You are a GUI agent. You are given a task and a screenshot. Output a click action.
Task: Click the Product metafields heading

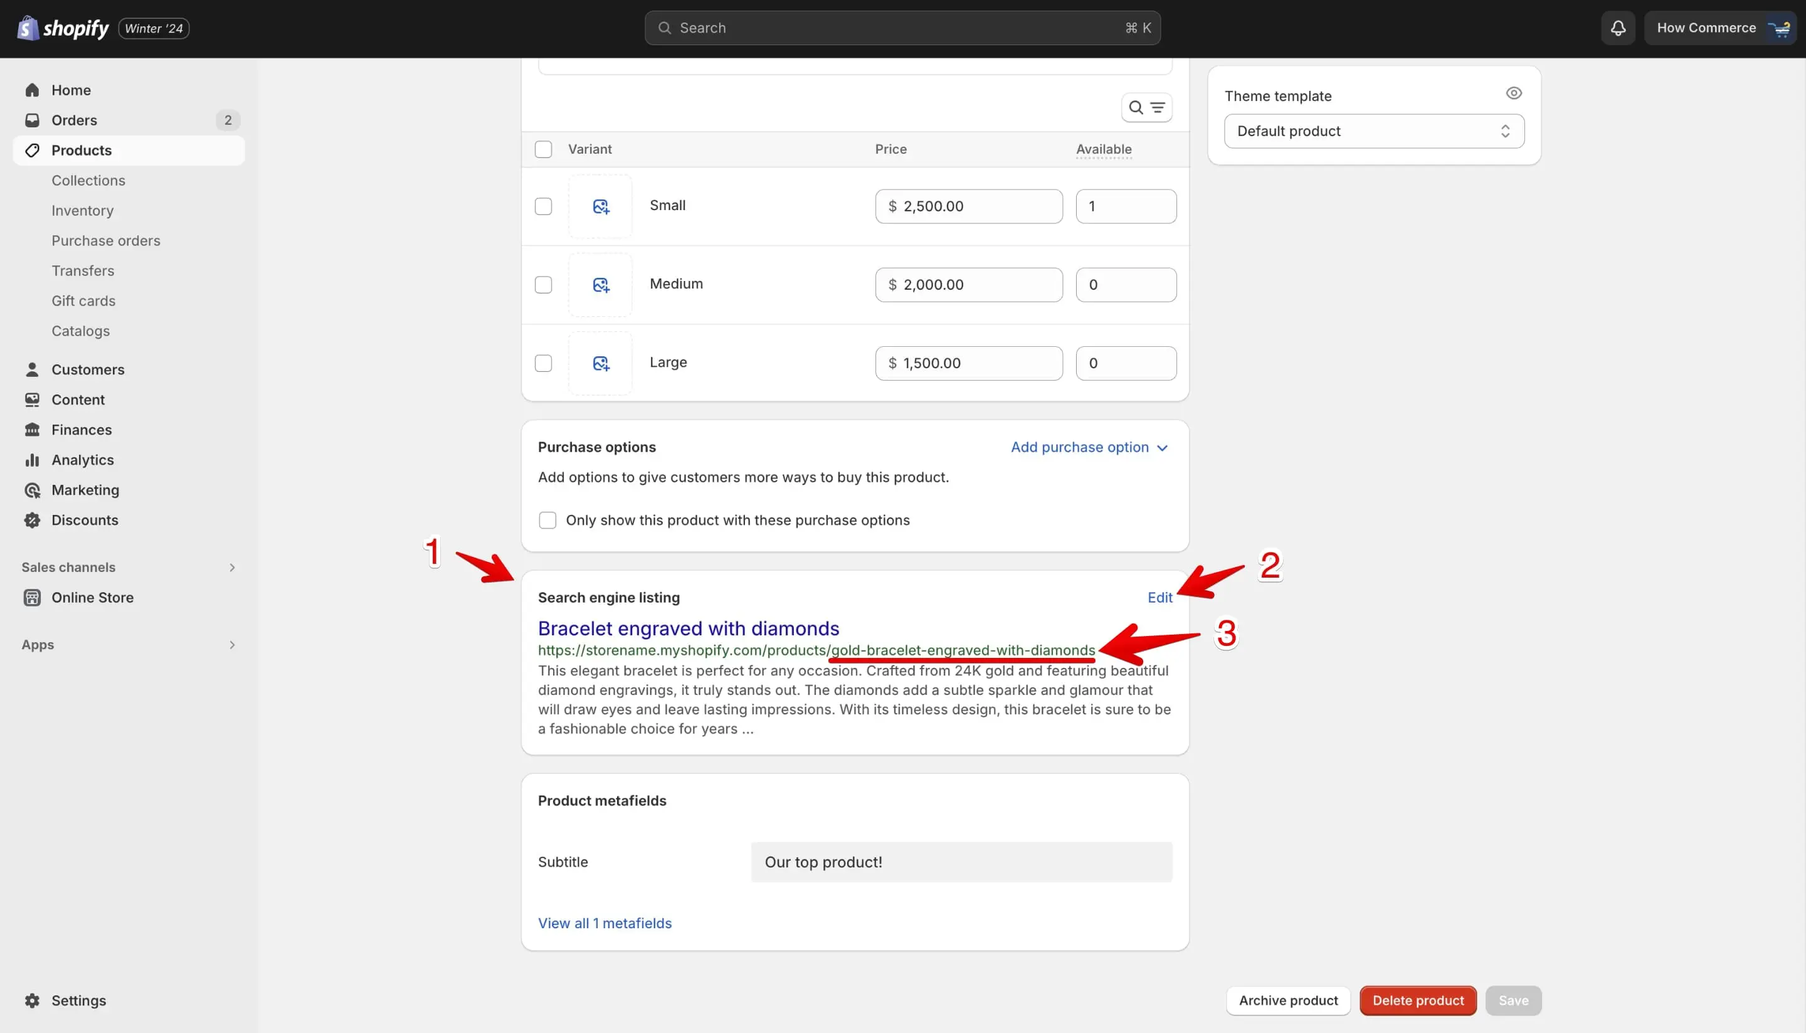[601, 800]
